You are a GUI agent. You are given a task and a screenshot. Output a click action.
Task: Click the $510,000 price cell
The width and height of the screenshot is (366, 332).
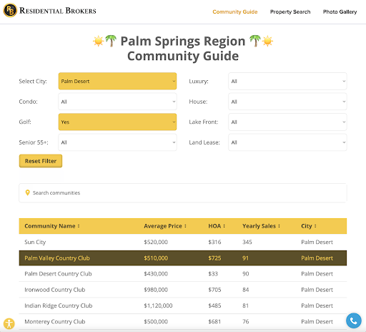coord(156,258)
